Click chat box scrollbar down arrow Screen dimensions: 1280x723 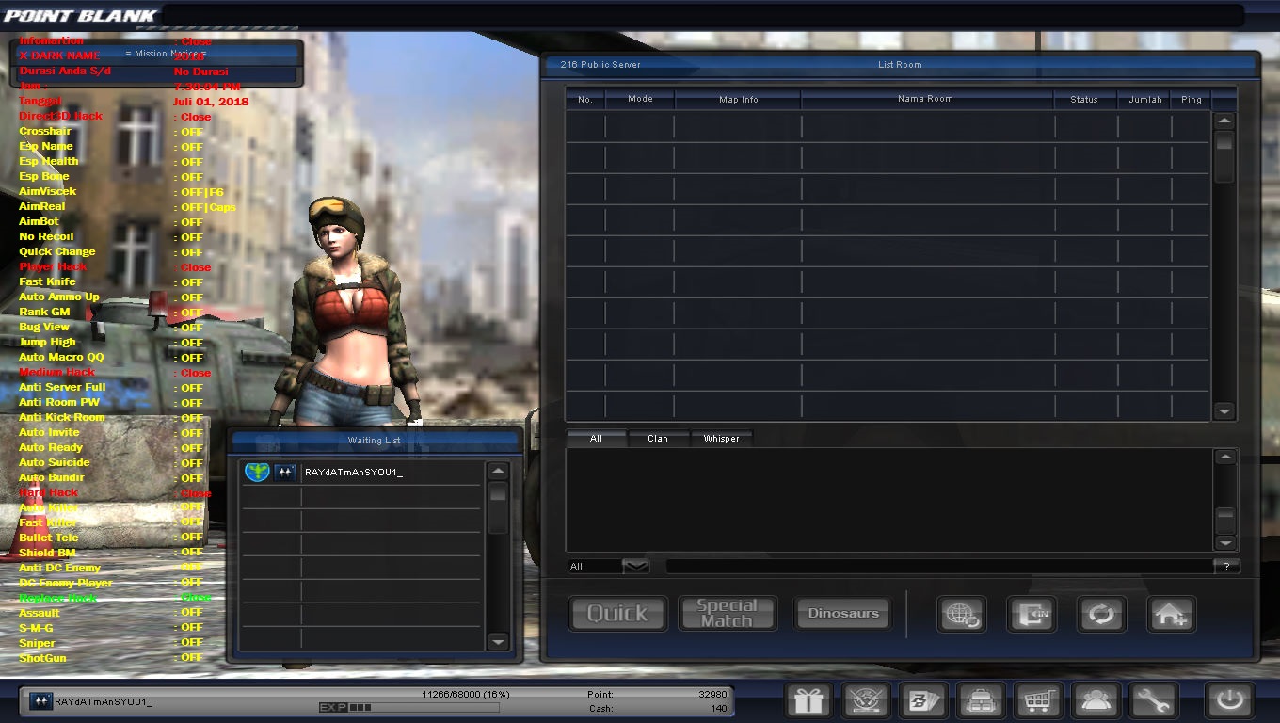click(x=1224, y=543)
